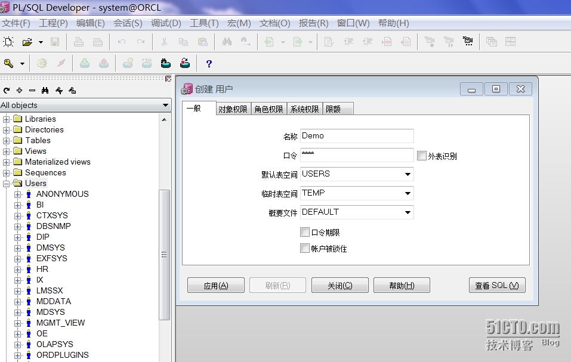The width and height of the screenshot is (571, 362).
Task: Click the Cut scissors icon
Action: pyautogui.click(x=164, y=42)
